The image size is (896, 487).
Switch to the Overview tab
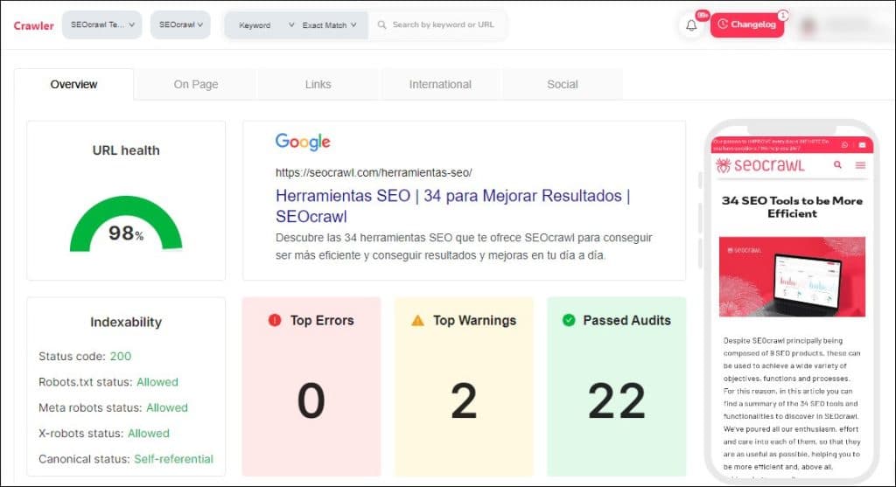click(x=73, y=85)
